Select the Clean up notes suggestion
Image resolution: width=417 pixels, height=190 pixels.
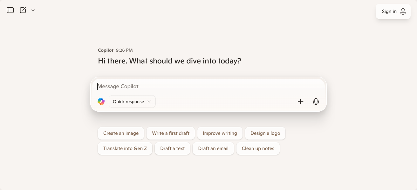(258, 148)
